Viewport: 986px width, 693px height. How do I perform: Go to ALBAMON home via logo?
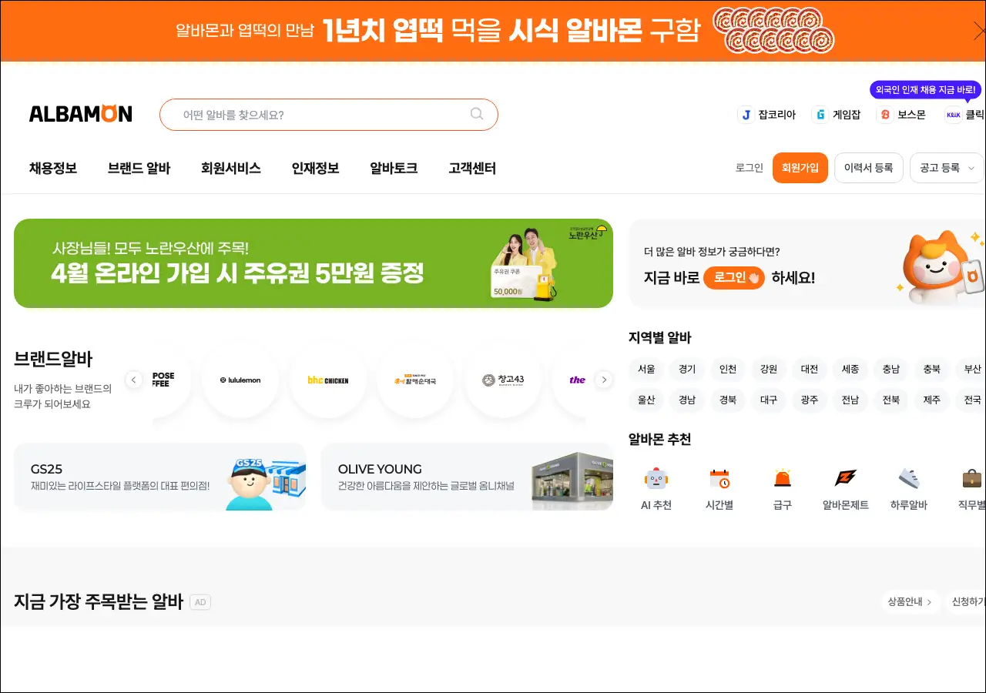coord(81,114)
